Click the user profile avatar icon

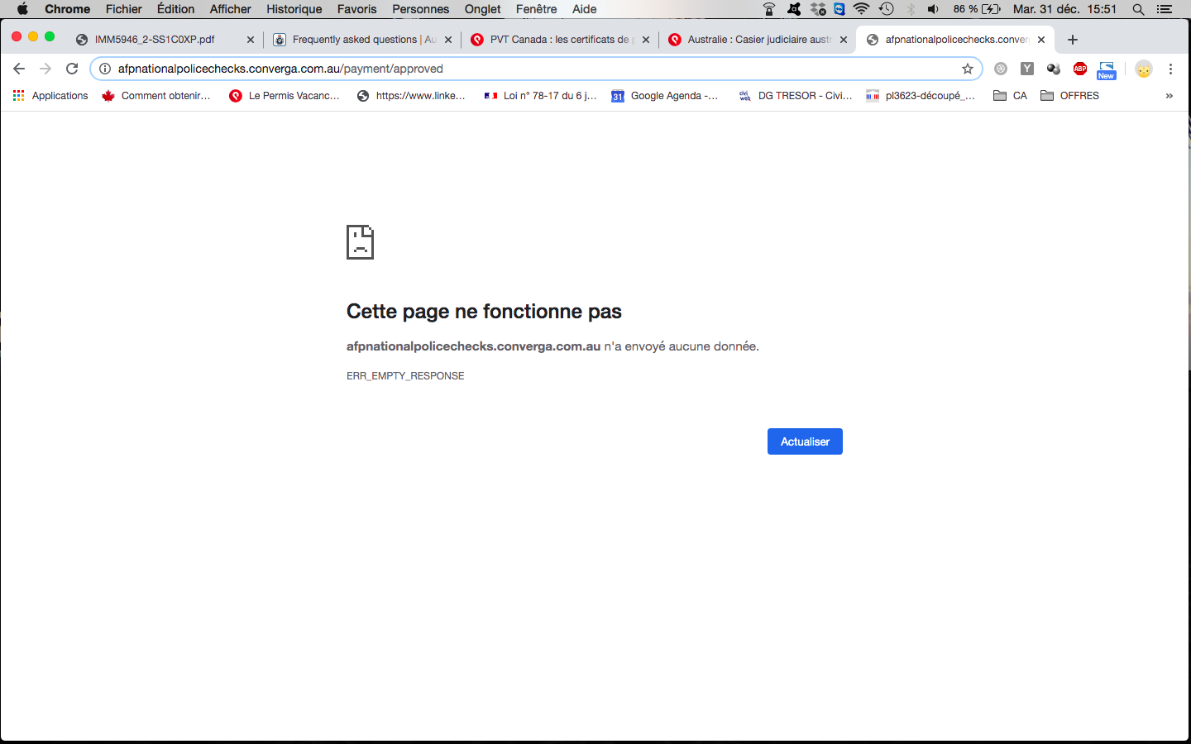point(1143,69)
